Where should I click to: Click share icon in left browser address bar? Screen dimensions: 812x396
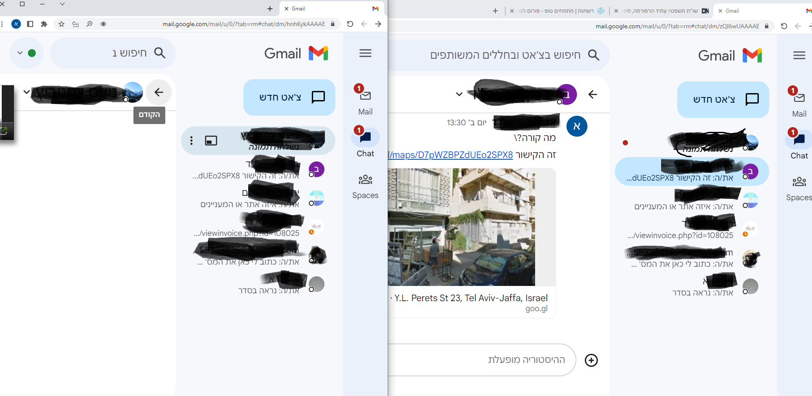click(75, 24)
